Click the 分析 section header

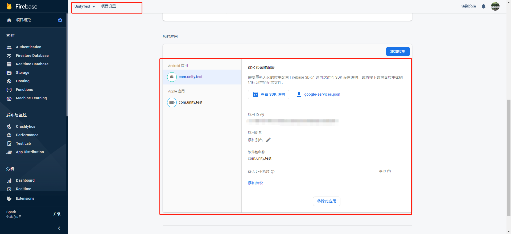tap(10, 169)
